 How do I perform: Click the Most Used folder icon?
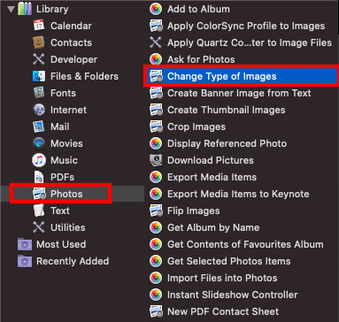coord(25,244)
